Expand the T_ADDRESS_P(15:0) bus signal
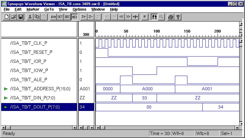The width and height of the screenshot is (245, 138). [x=6, y=89]
